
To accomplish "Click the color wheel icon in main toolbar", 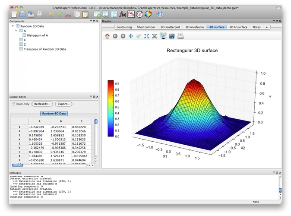I will [148, 14].
